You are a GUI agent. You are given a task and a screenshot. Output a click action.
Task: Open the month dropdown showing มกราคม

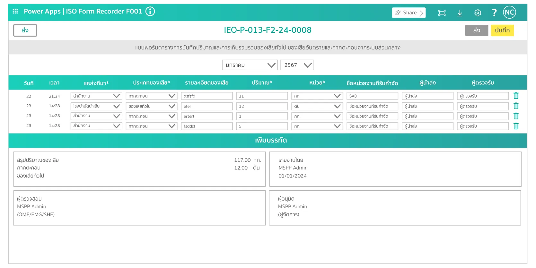(250, 65)
